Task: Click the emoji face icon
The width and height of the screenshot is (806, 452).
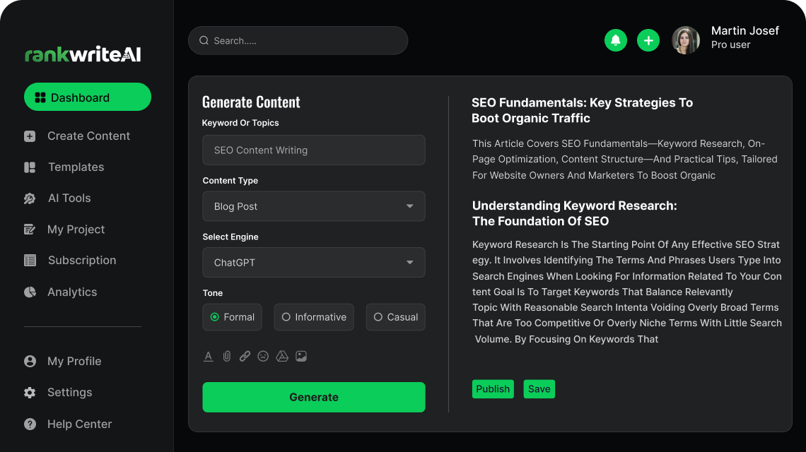Action: 263,357
